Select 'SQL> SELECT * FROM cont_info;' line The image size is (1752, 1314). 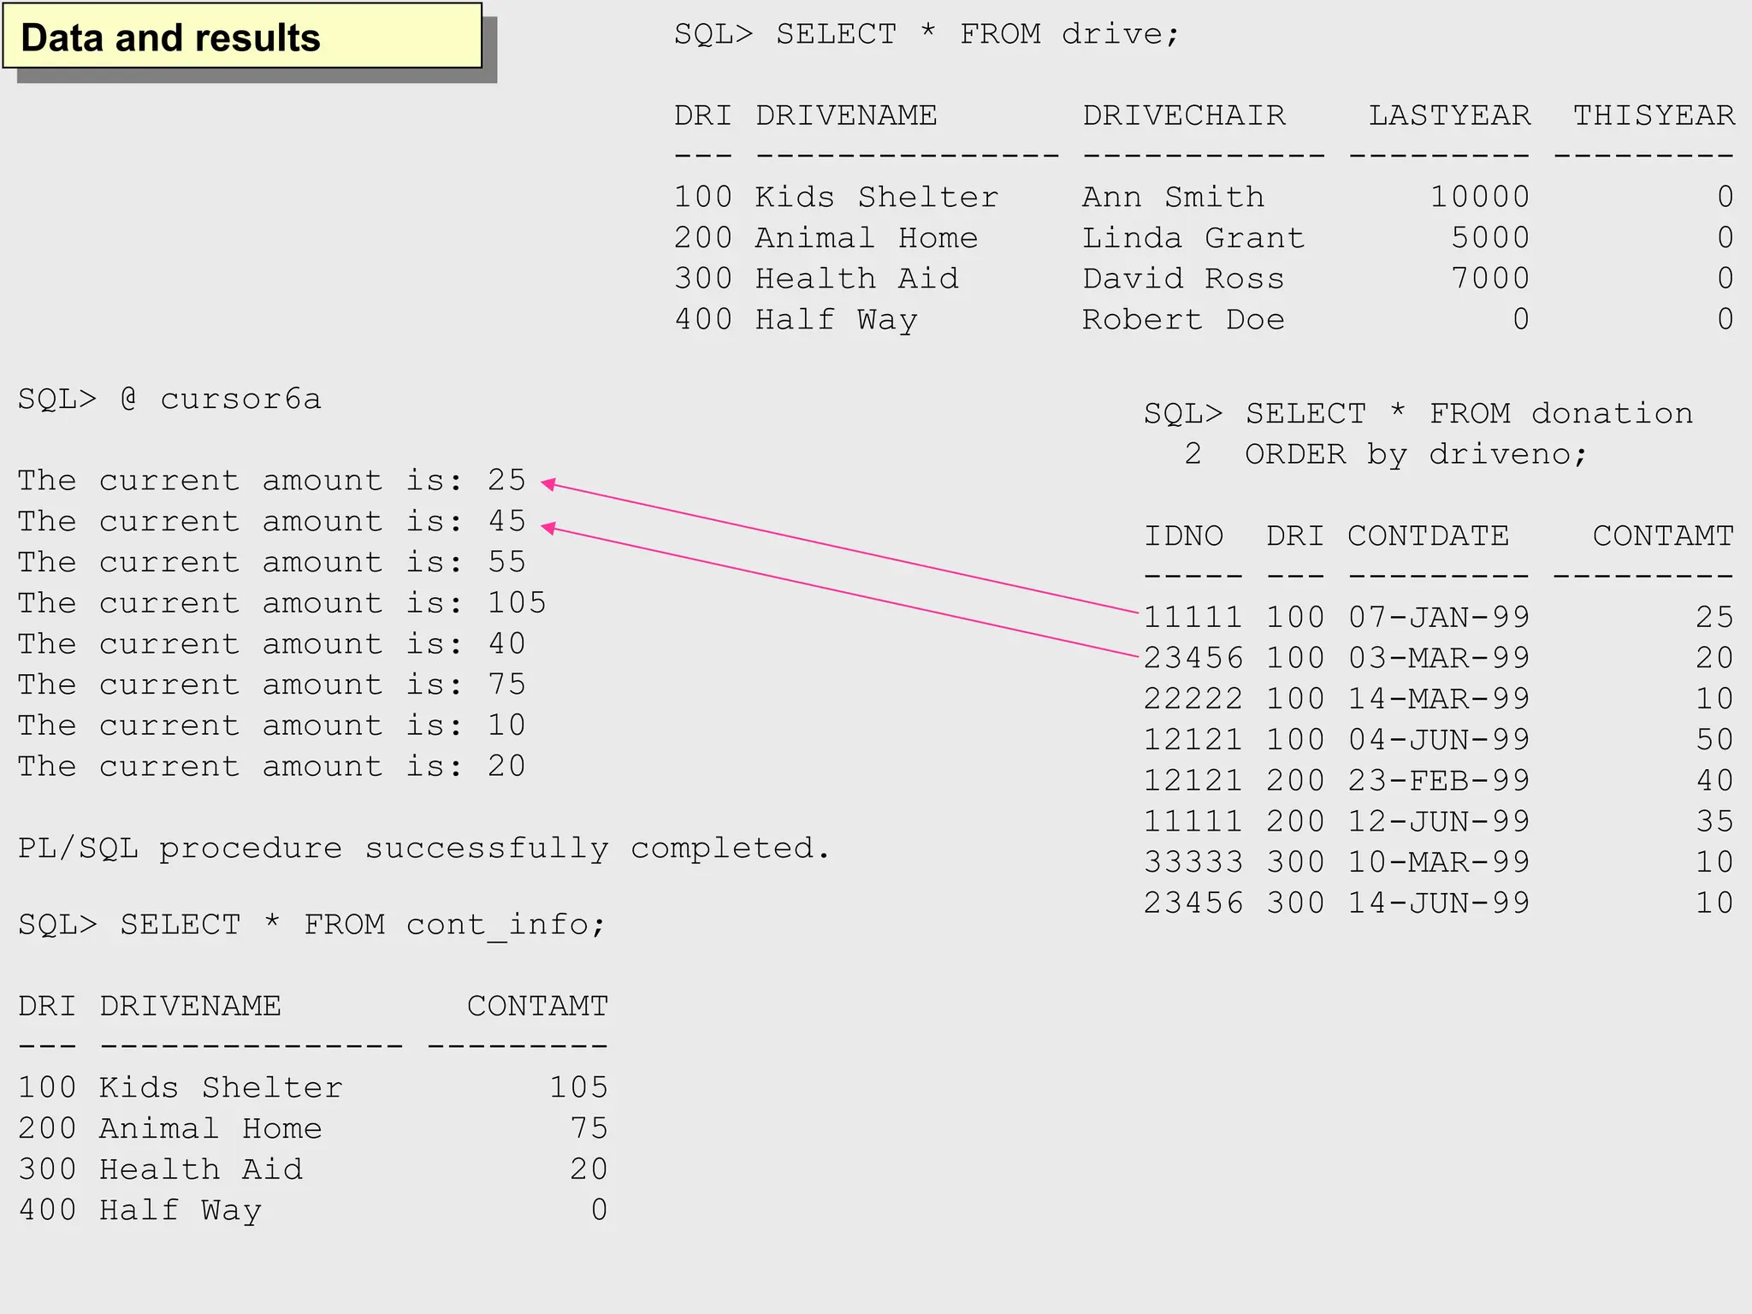pos(312,925)
